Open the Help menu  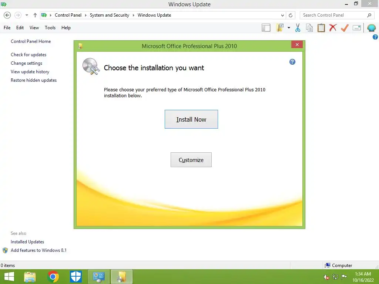tap(66, 28)
